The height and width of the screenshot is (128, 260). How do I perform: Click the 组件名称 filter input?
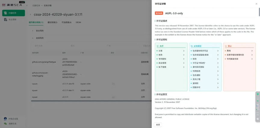(51, 46)
